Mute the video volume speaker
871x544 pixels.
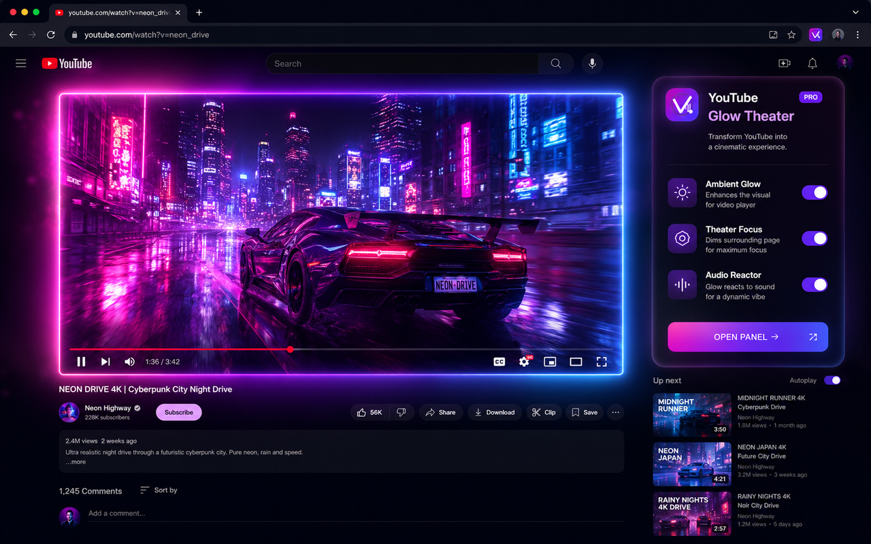point(129,362)
